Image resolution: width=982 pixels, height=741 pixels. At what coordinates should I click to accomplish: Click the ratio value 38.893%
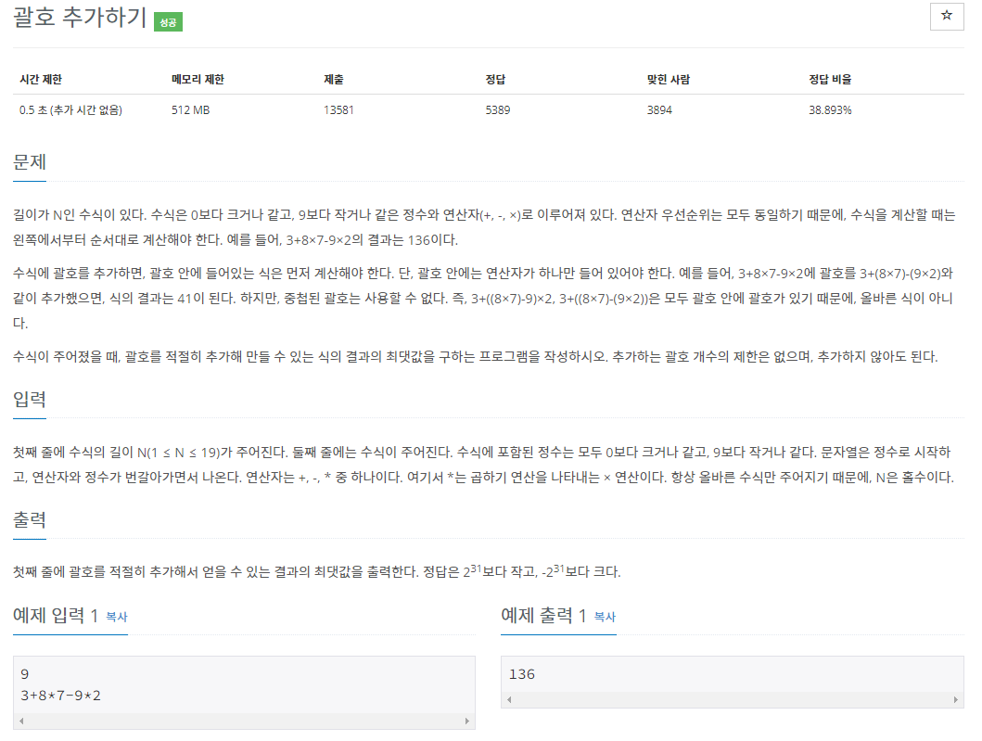click(x=830, y=110)
